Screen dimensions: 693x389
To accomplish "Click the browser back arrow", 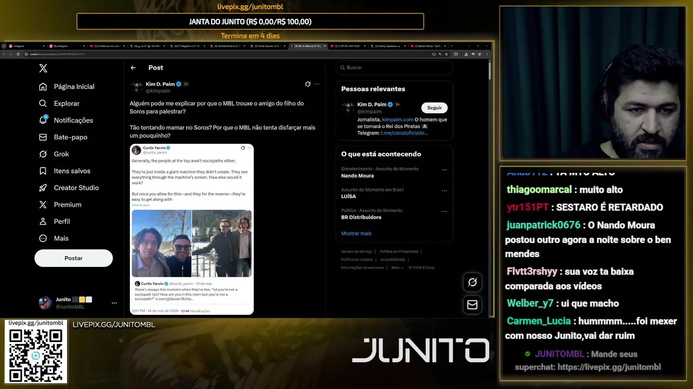I will tap(4, 54).
